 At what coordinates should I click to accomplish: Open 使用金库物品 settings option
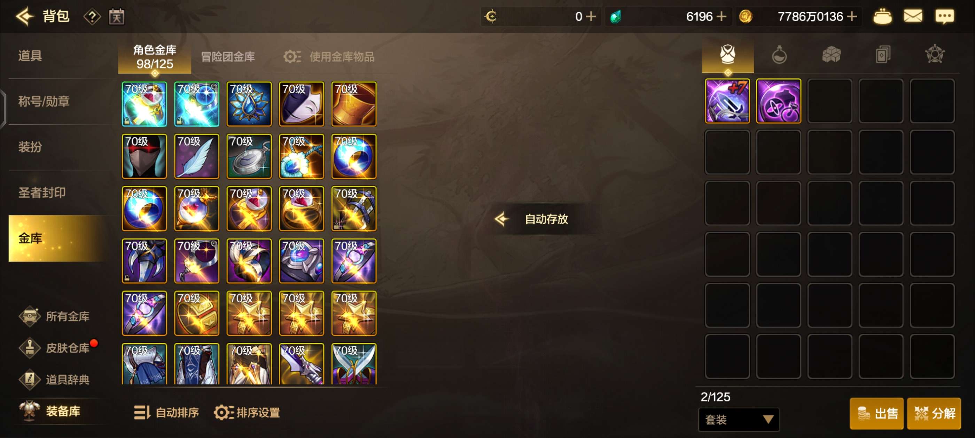tap(329, 57)
